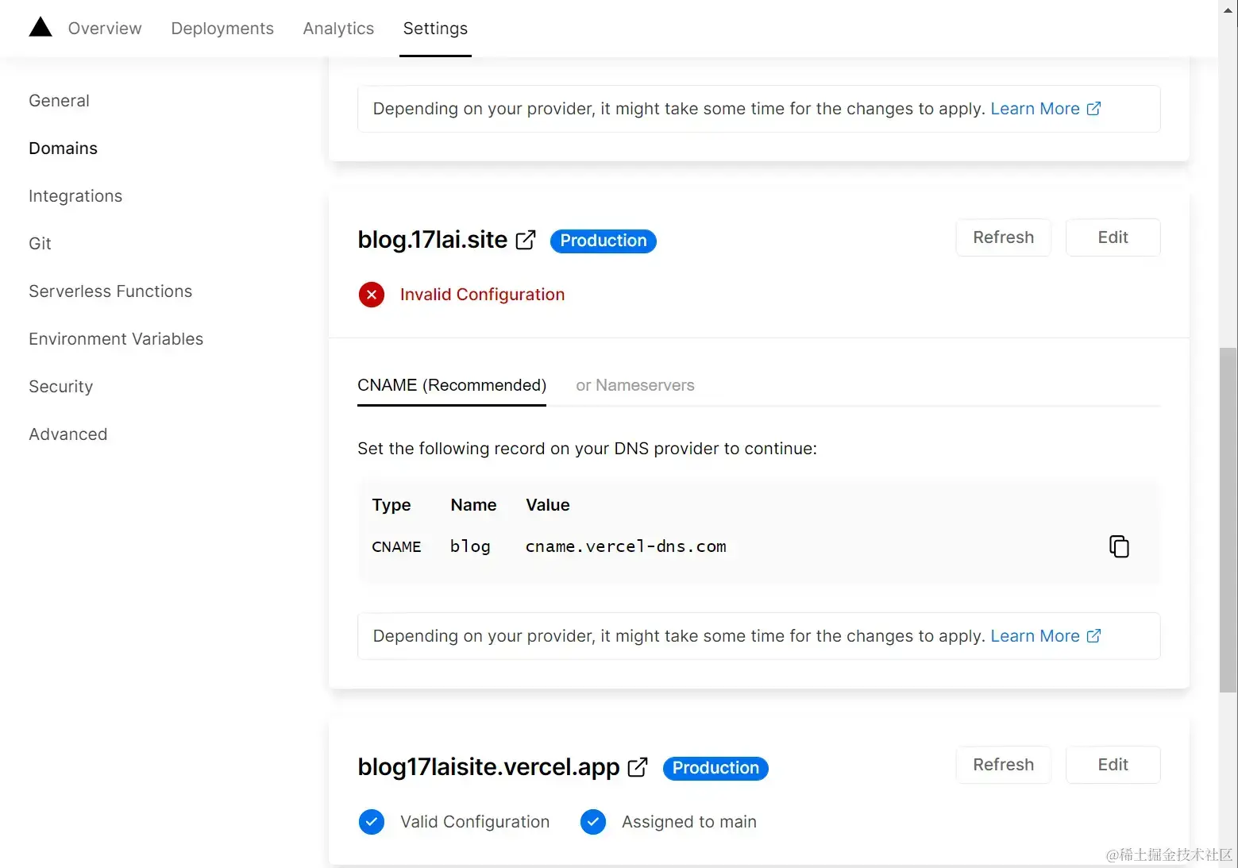Click the blog17laisite.vercel.app domain title
The height and width of the screenshot is (868, 1238).
(488, 767)
